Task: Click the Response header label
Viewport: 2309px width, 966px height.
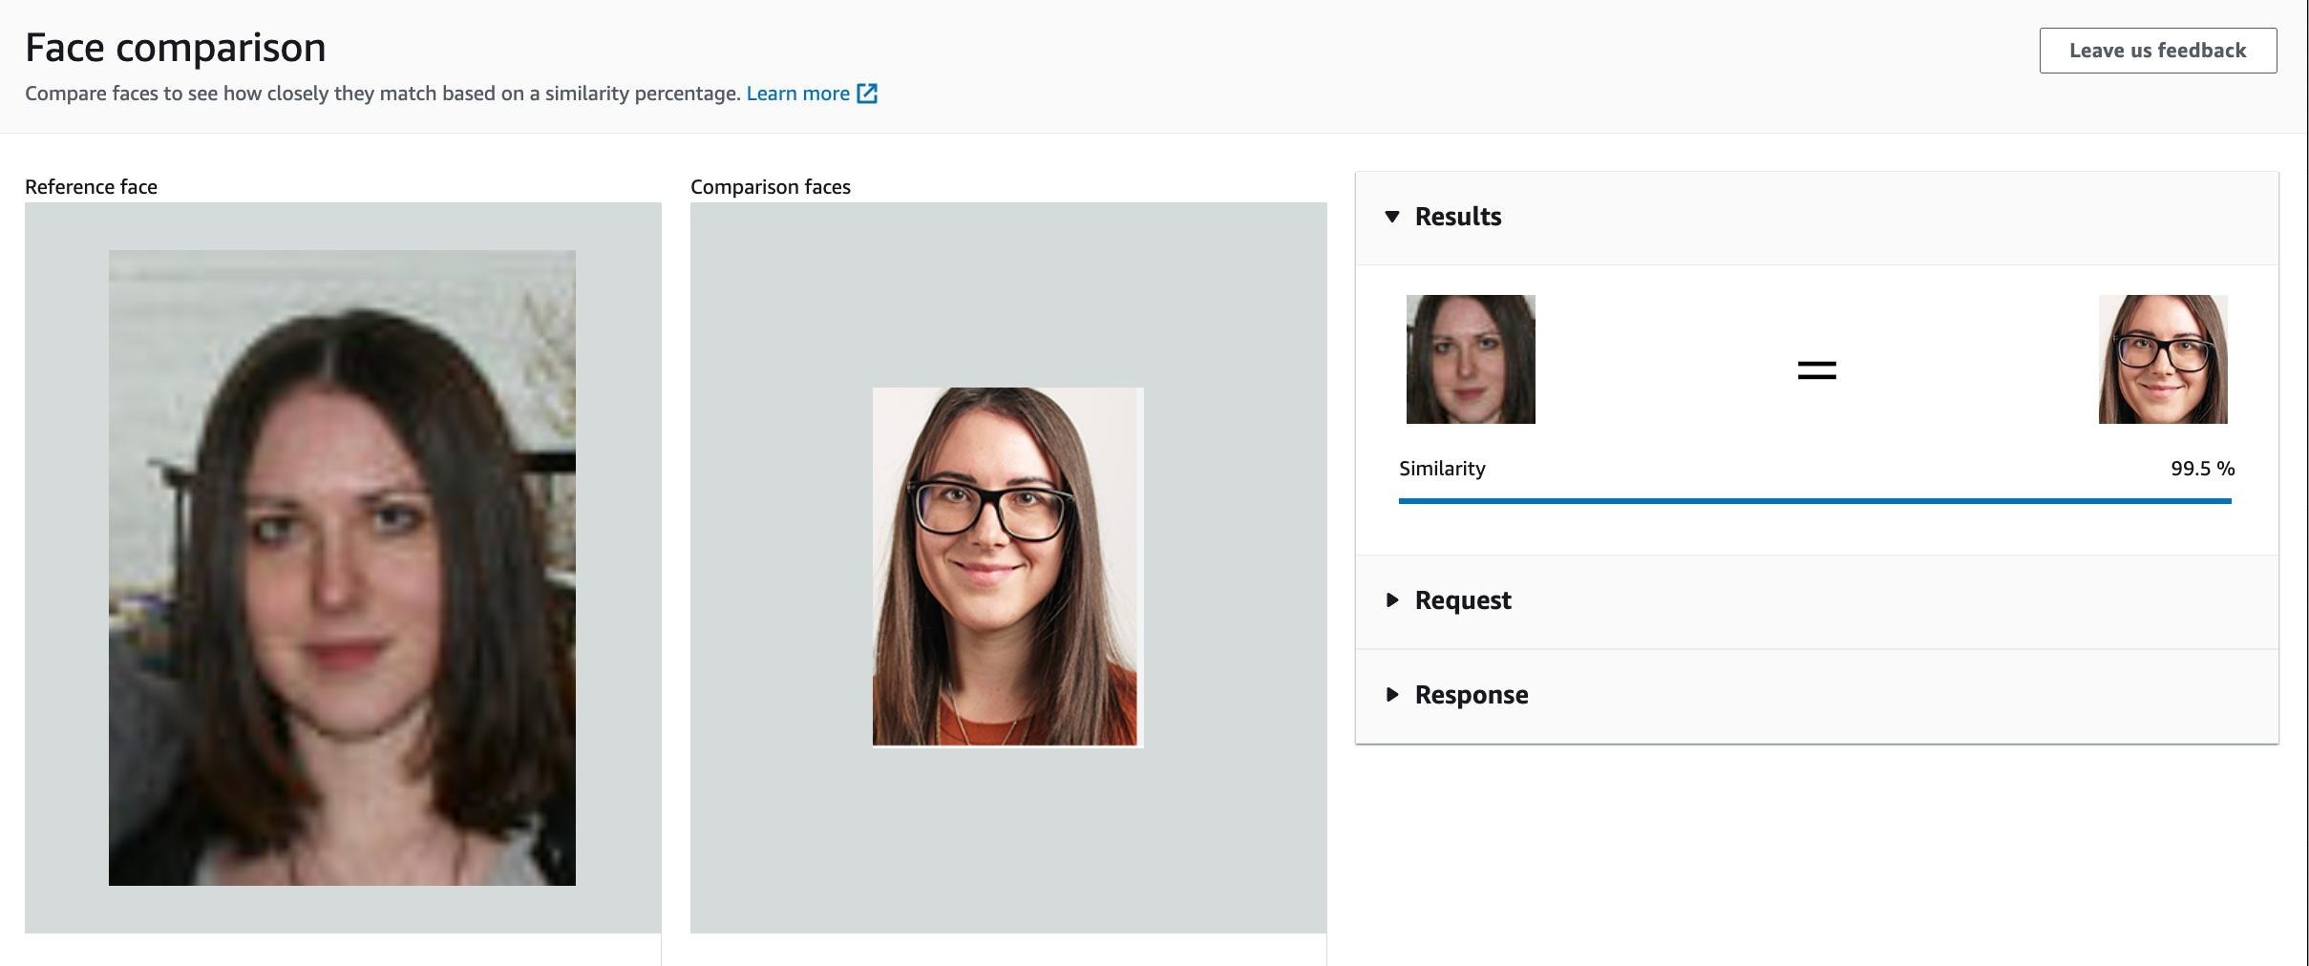Action: point(1471,695)
